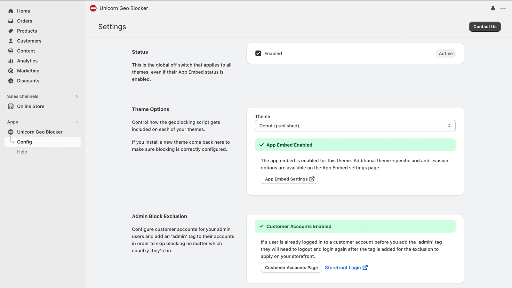Image resolution: width=512 pixels, height=288 pixels.
Task: Open the Content section
Action: click(26, 51)
